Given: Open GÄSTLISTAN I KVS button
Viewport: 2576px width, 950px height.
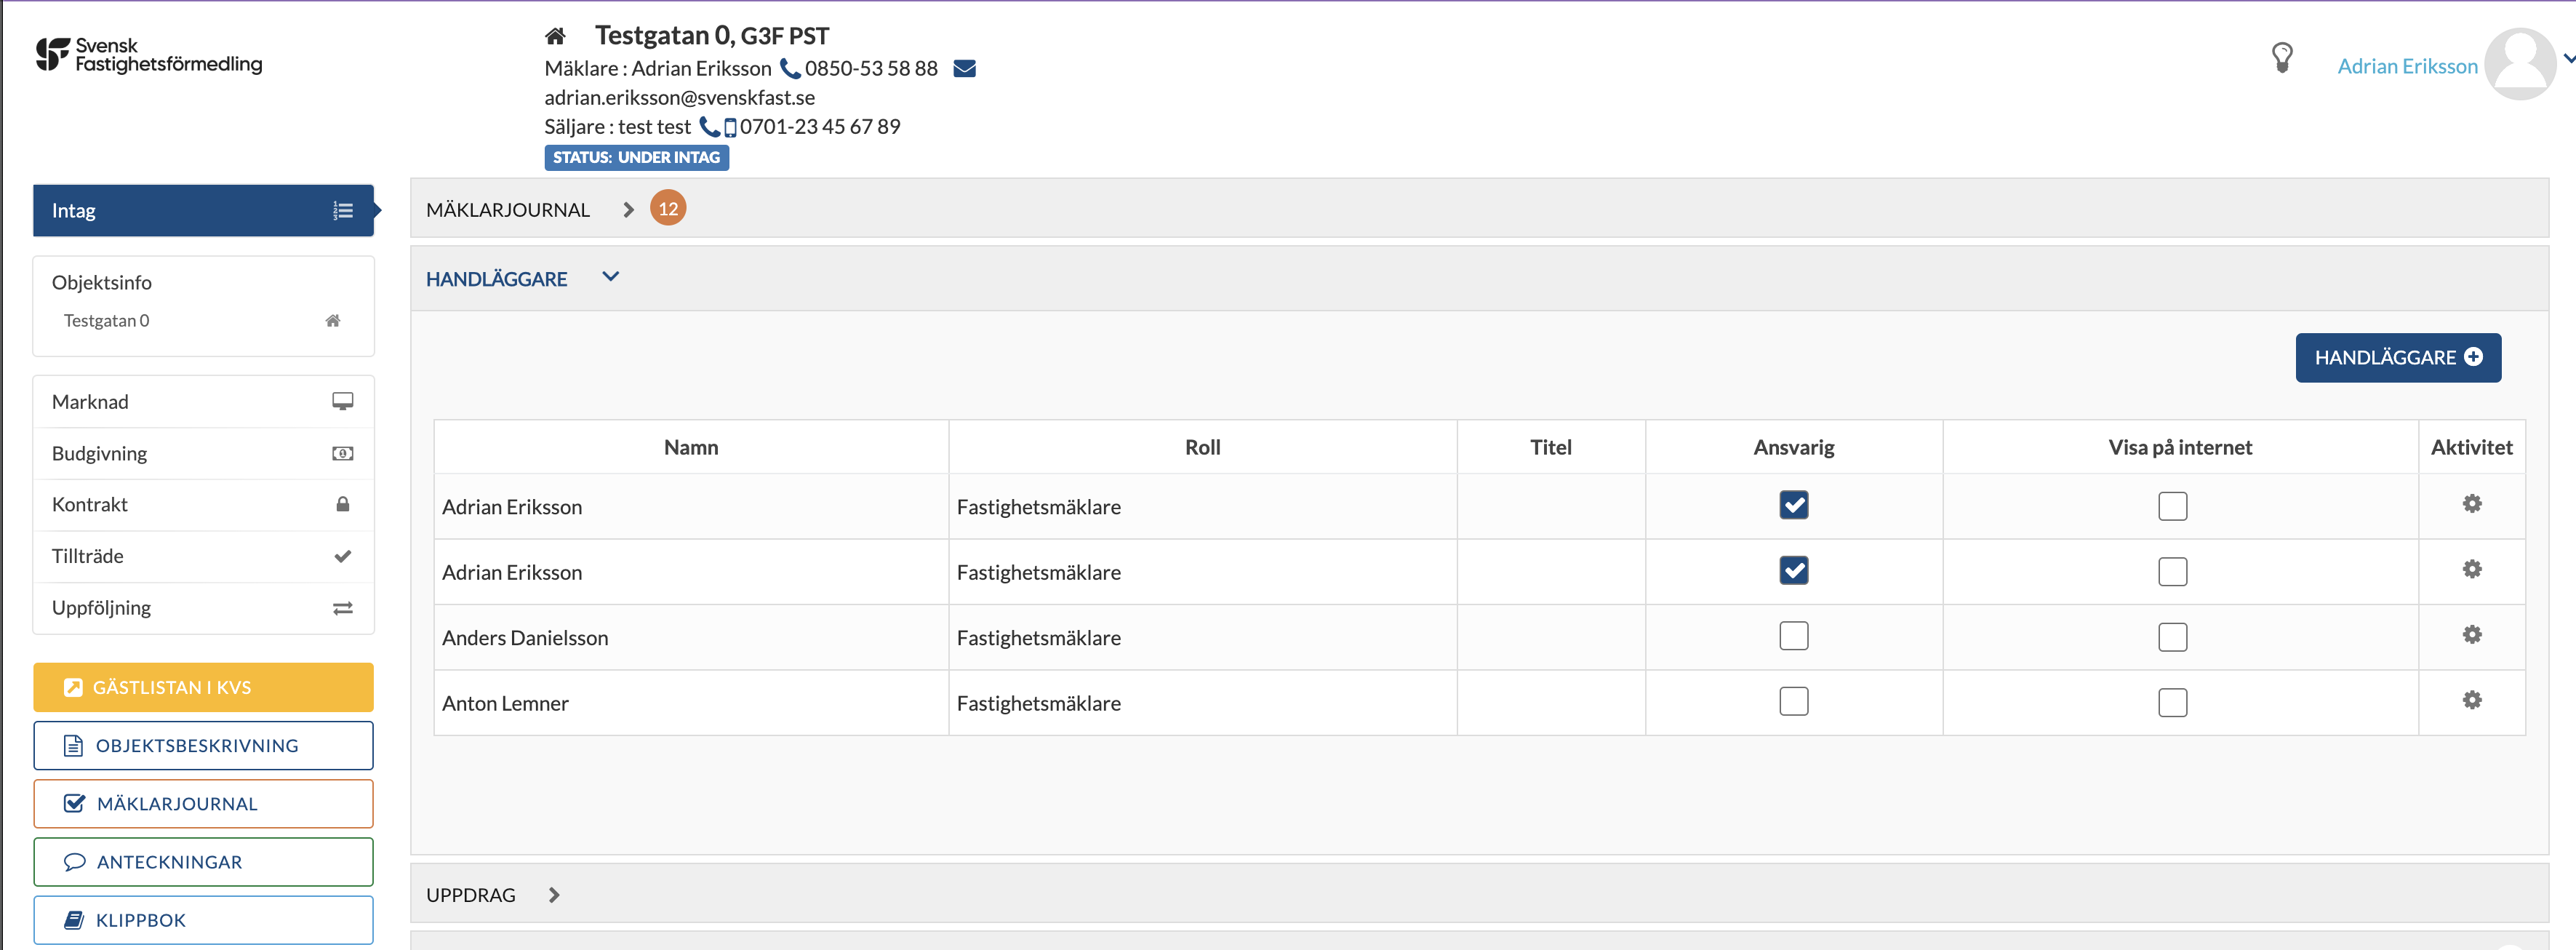Looking at the screenshot, I should click(x=203, y=687).
